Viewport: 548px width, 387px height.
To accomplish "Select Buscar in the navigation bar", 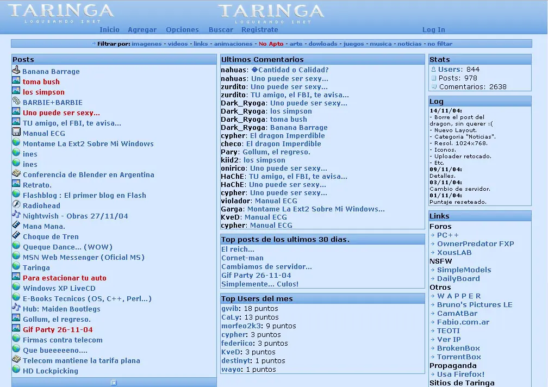I will point(221,29).
